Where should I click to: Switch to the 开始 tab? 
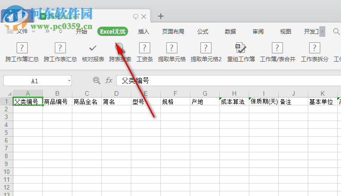[x=82, y=31]
